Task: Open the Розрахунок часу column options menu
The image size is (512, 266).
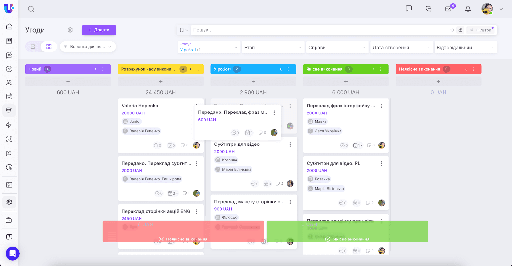Action: (198, 69)
